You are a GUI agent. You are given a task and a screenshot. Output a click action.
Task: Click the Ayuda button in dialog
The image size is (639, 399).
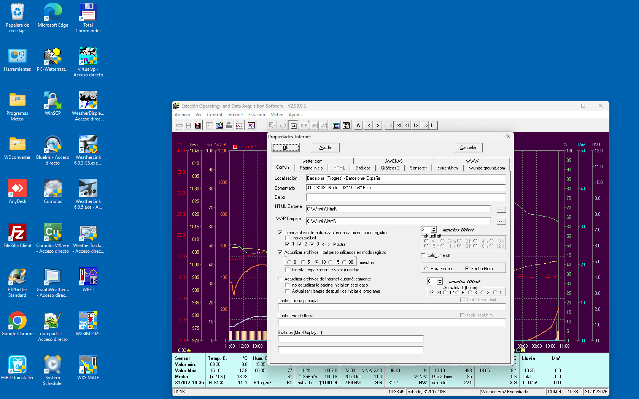pyautogui.click(x=325, y=147)
